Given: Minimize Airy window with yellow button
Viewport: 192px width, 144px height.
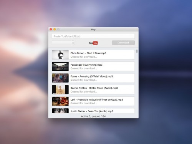Looking at the screenshot, I should pyautogui.click(x=55, y=29).
